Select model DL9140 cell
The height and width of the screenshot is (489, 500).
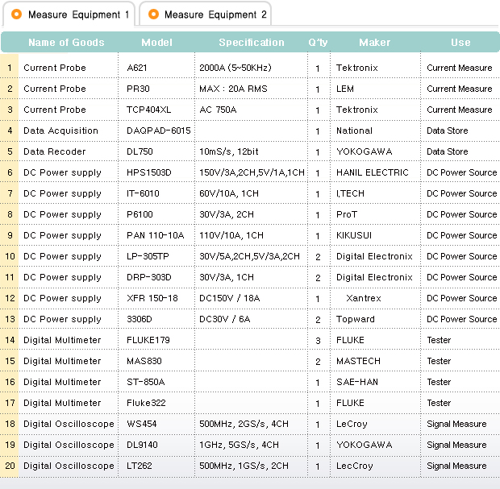click(142, 445)
